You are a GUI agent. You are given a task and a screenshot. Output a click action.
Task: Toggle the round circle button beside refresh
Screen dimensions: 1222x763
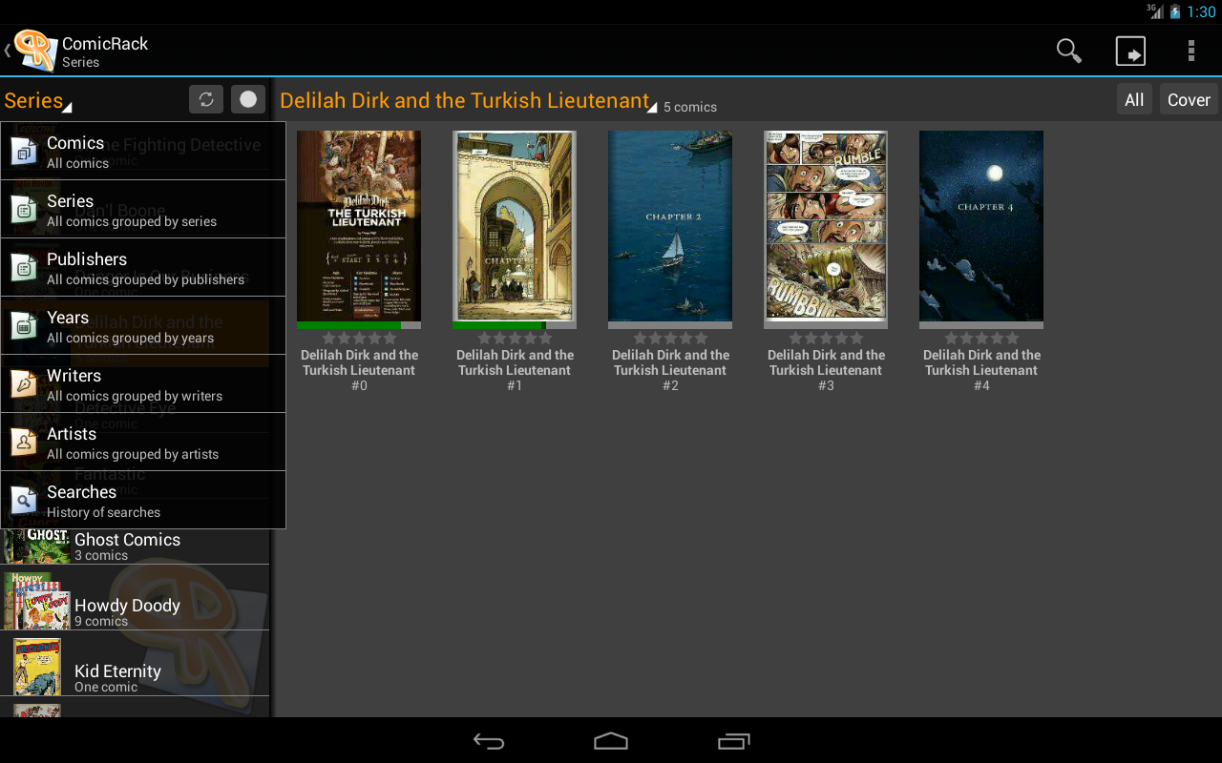(248, 99)
